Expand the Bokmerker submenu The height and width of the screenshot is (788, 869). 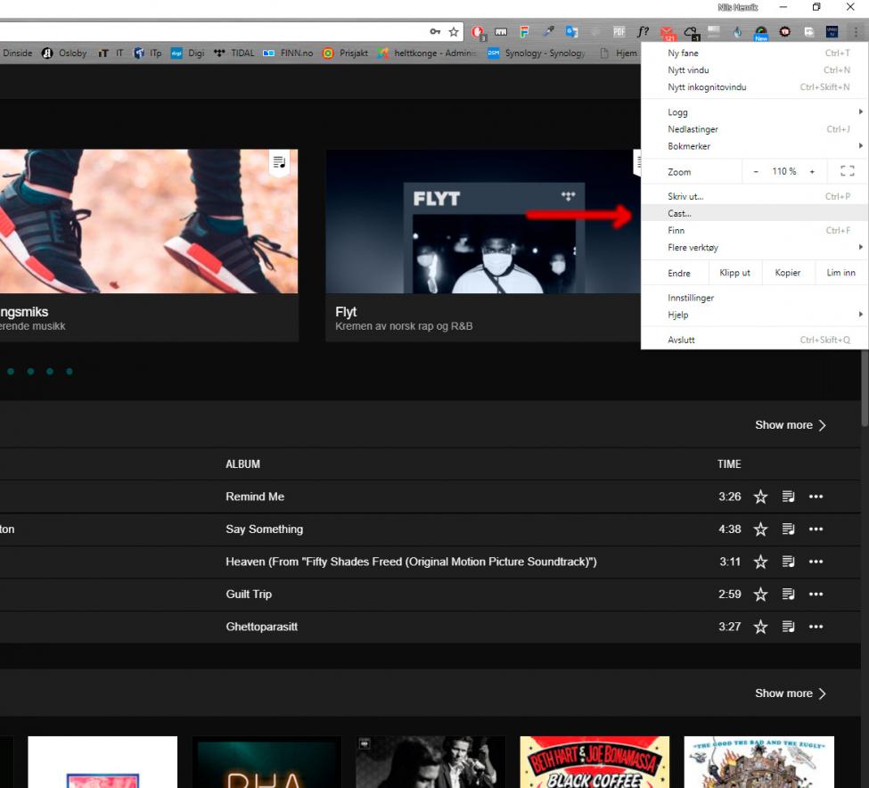point(754,146)
